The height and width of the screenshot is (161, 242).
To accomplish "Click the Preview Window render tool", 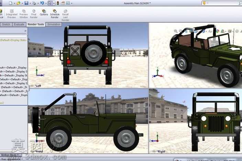I will pos(24,14).
